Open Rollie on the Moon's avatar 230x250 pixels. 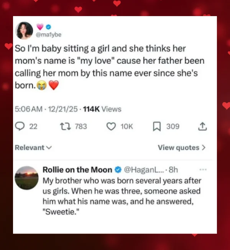click(26, 178)
